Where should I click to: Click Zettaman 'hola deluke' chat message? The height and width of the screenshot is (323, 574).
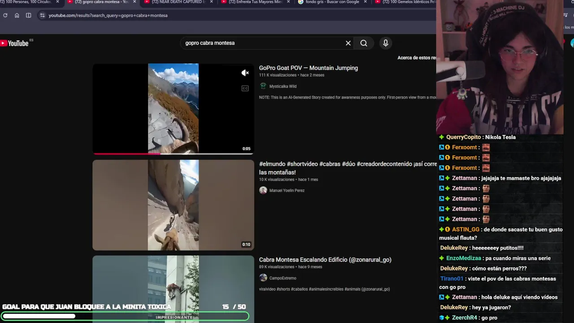[519, 297]
